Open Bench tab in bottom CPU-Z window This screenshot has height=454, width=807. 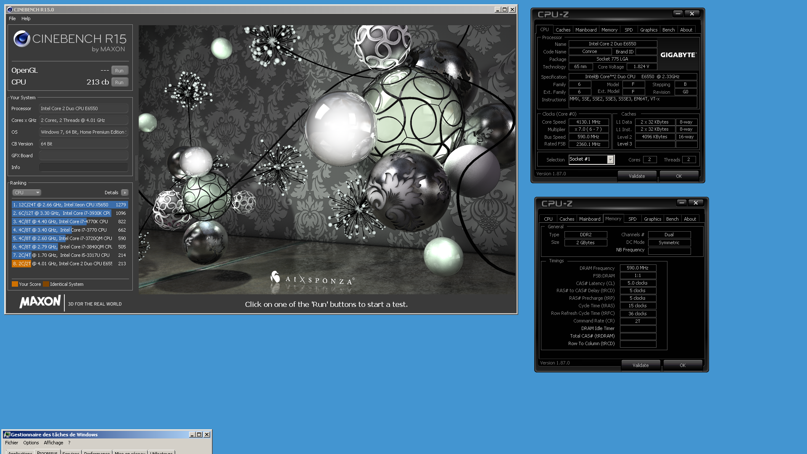[x=672, y=219]
